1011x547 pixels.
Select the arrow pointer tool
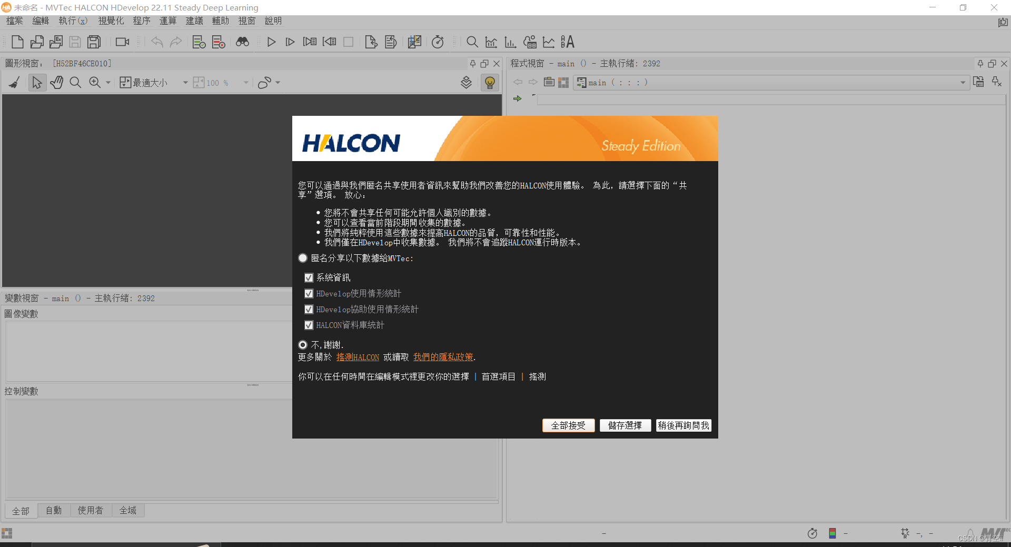click(37, 83)
